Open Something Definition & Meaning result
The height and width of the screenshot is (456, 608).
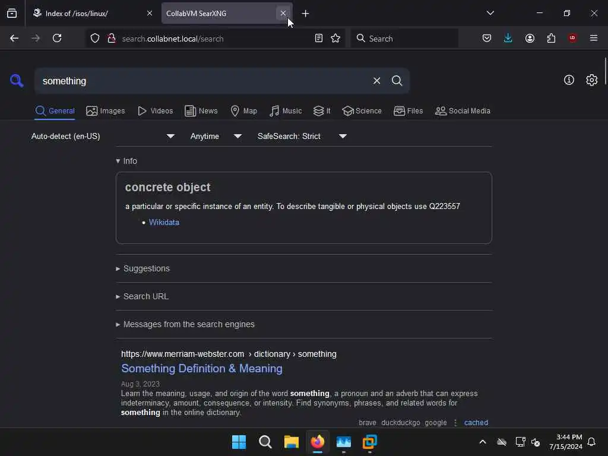[202, 368]
